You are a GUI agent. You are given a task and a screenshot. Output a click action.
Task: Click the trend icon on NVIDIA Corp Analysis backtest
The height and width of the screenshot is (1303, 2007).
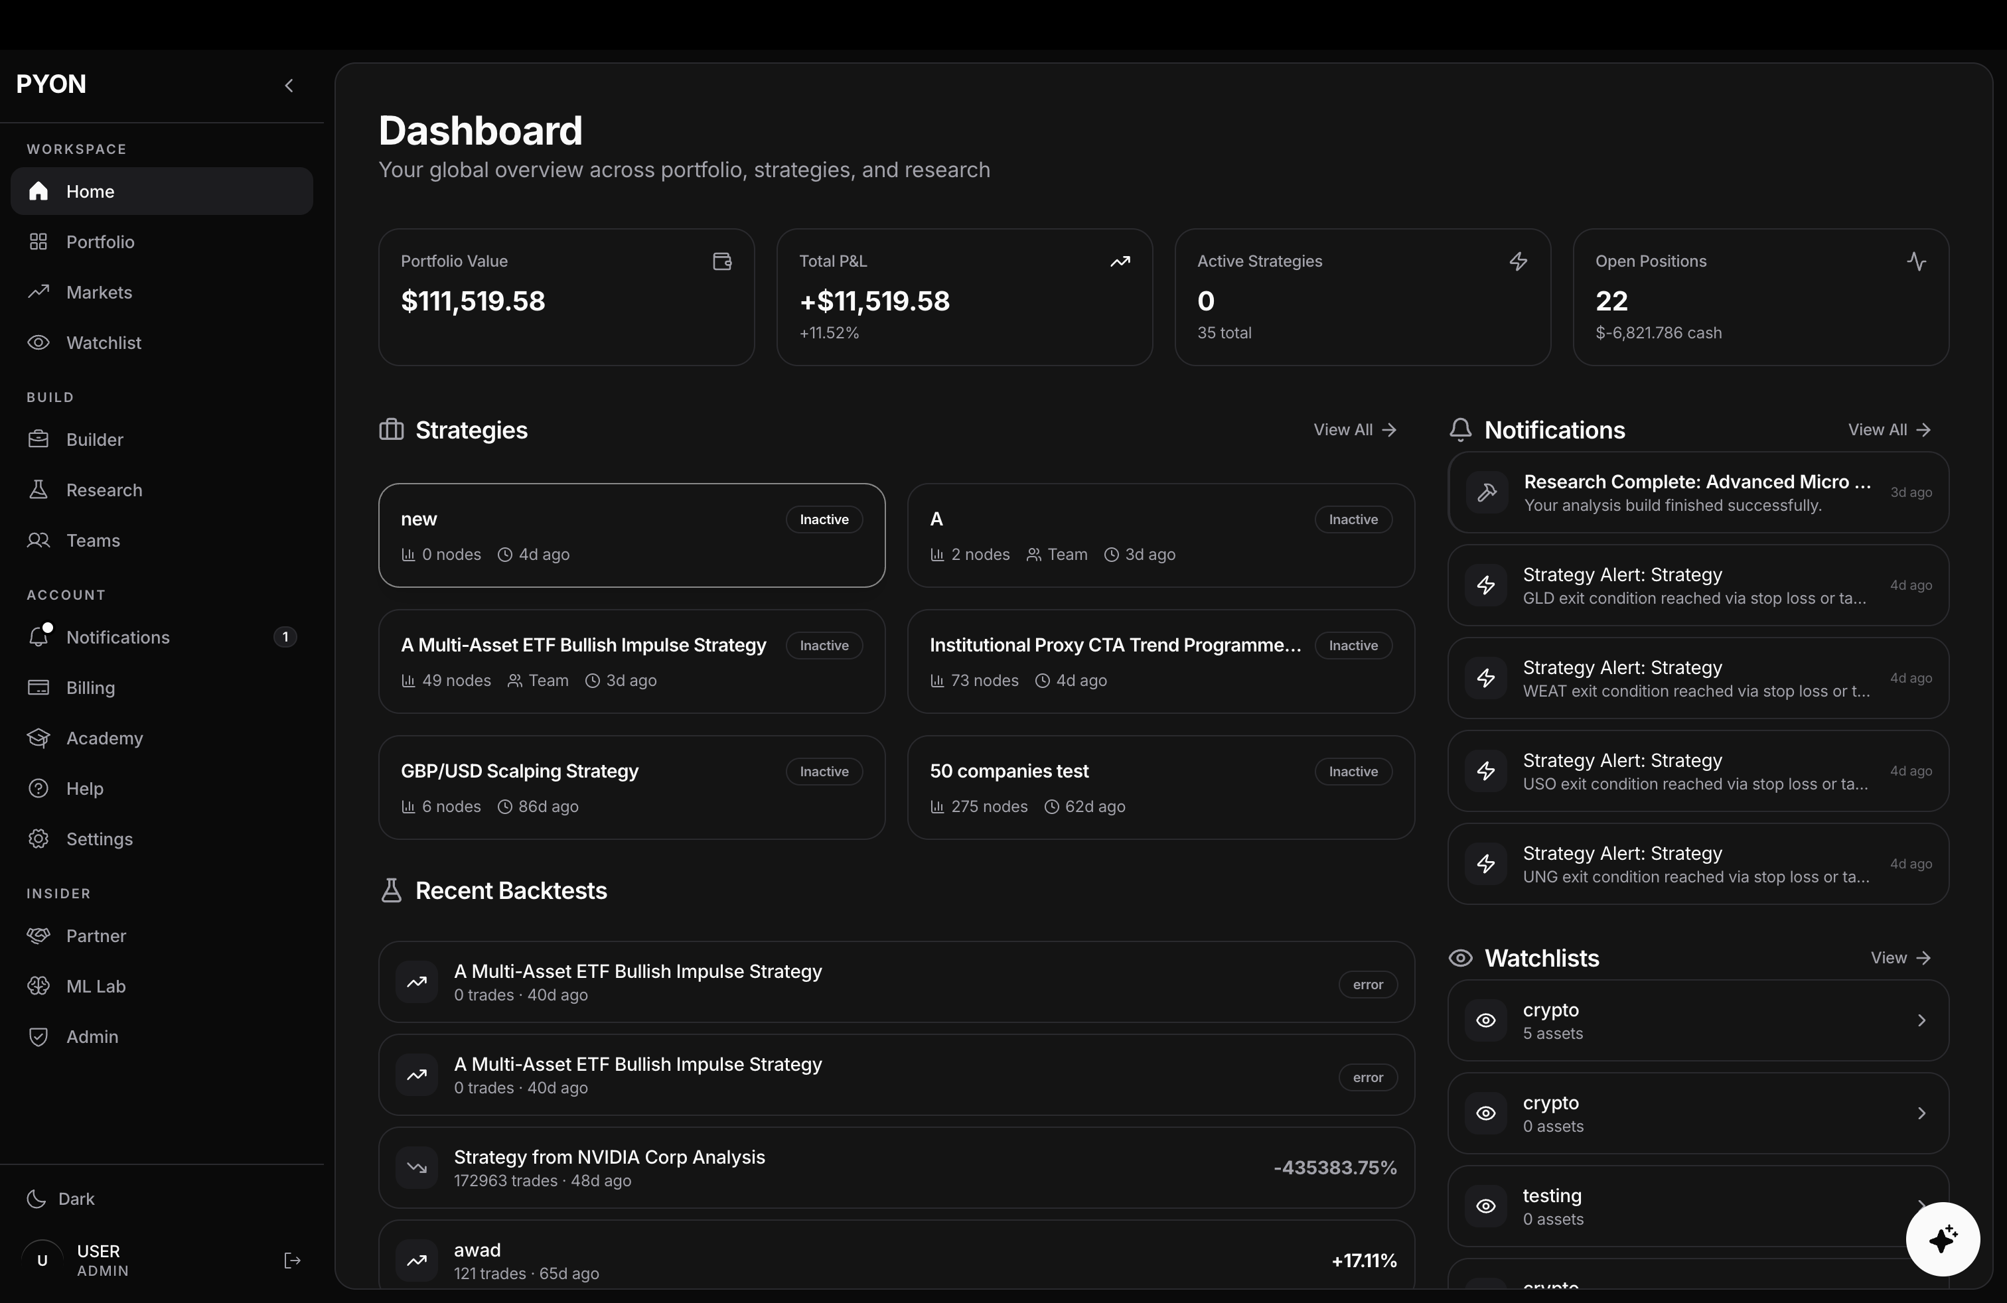417,1168
